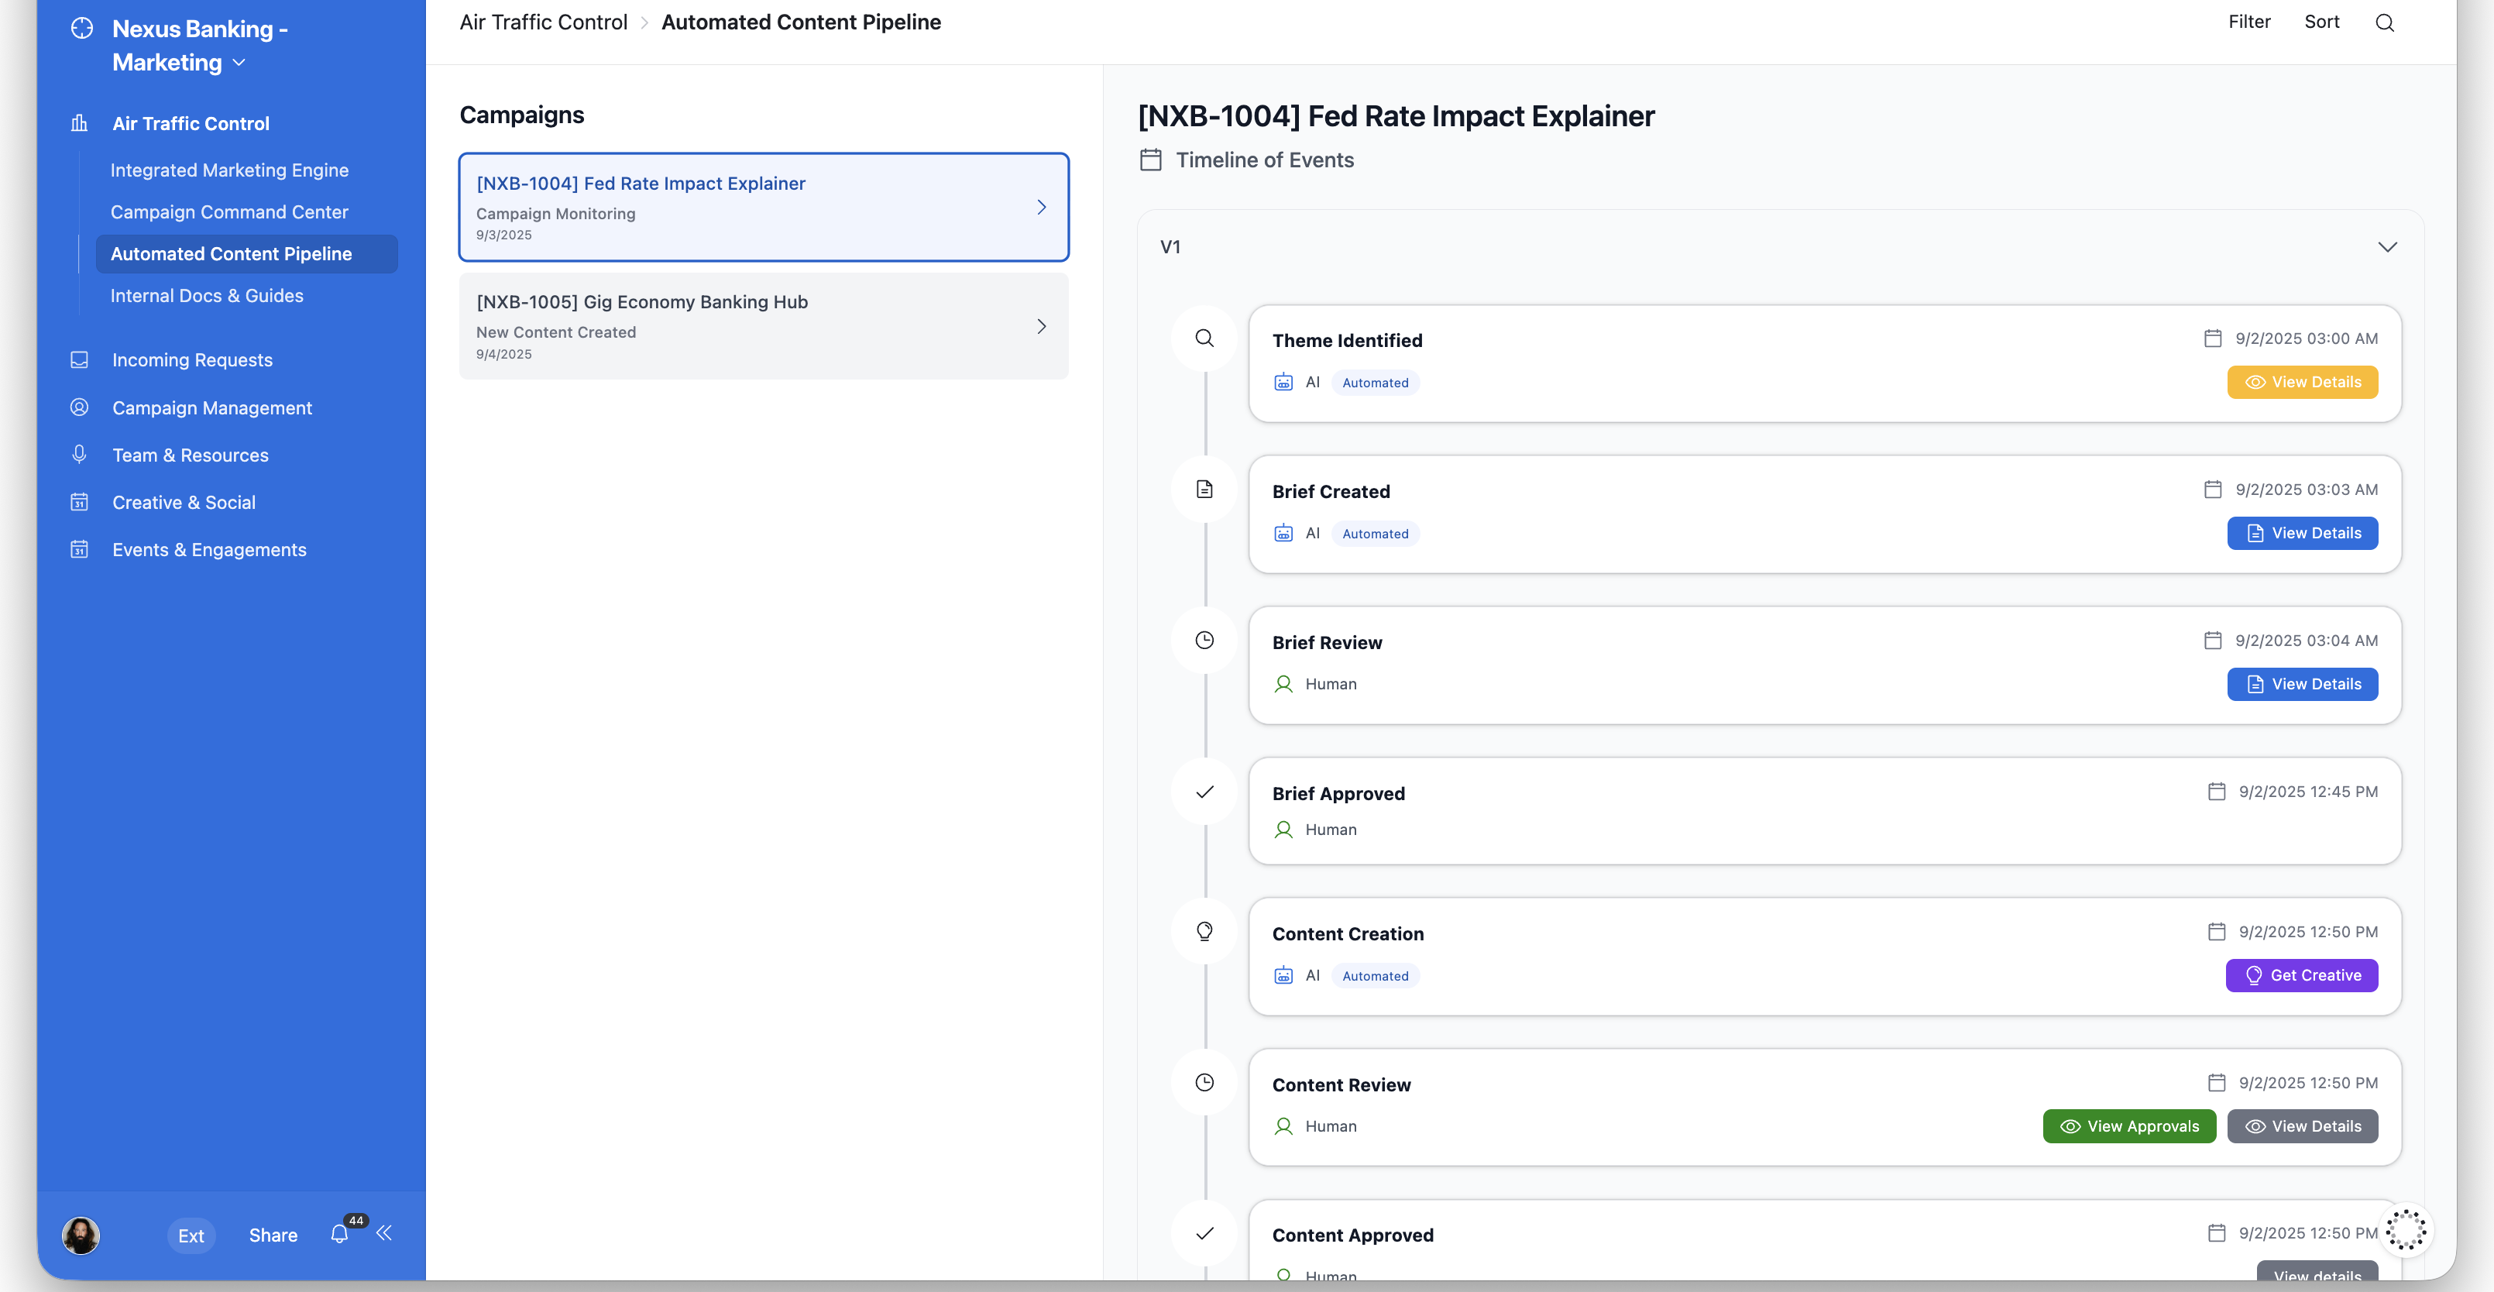Click the Events & Engagements calendar icon

click(79, 549)
